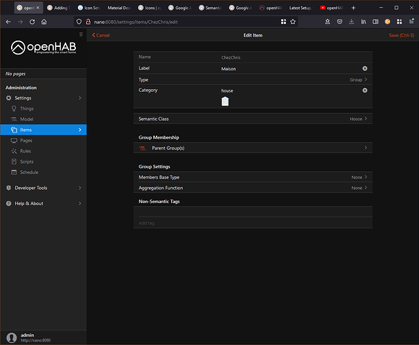
Task: Click the Help & About question icon
Action: (9, 204)
